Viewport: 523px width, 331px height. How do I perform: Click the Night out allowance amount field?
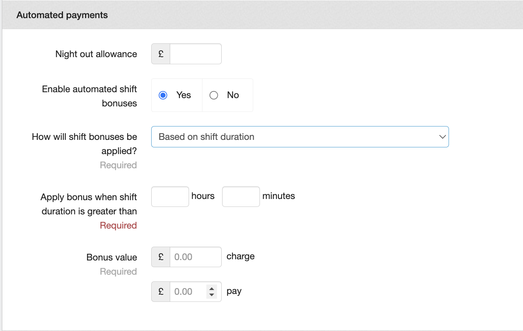point(195,54)
